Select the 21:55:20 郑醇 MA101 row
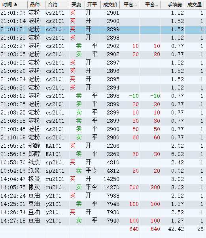Image resolution: width=206 pixels, height=238 pixels. 102,146
